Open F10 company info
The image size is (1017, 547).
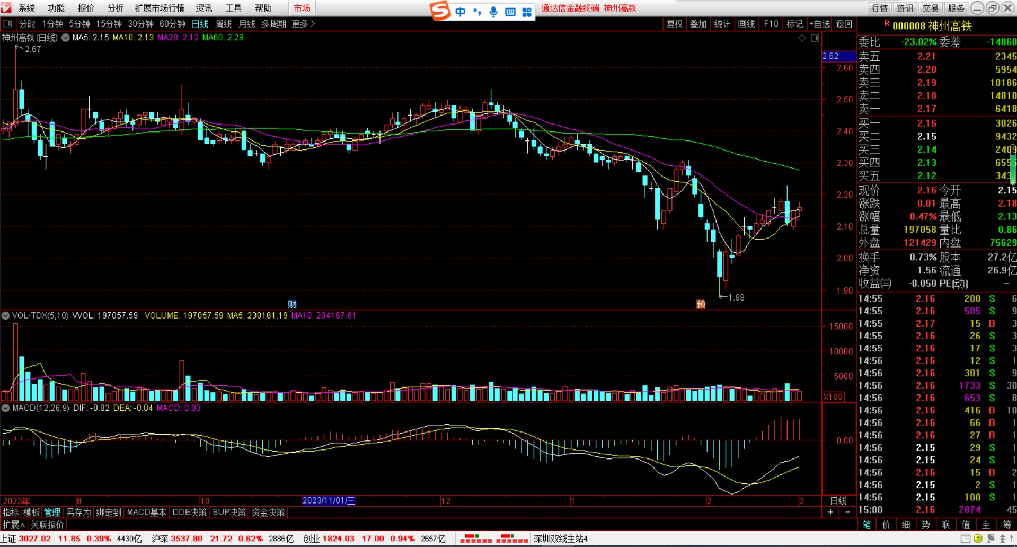[771, 24]
